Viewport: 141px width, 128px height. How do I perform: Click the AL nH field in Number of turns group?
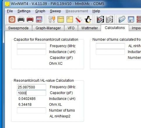point(110,46)
